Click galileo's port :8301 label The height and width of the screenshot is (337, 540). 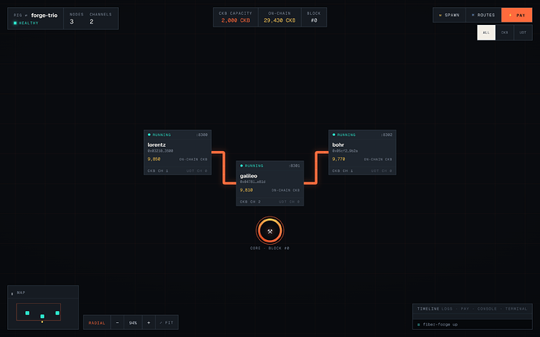(x=294, y=166)
